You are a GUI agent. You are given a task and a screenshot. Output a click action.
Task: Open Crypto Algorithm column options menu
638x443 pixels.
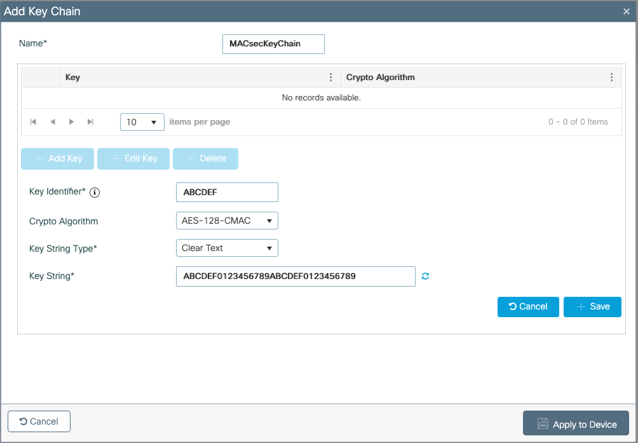click(x=611, y=78)
